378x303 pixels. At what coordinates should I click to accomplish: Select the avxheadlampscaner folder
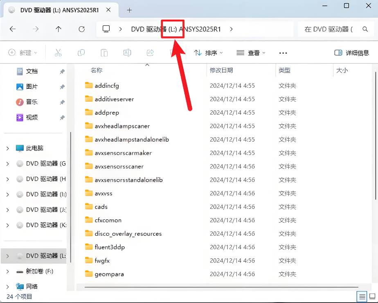coord(122,126)
